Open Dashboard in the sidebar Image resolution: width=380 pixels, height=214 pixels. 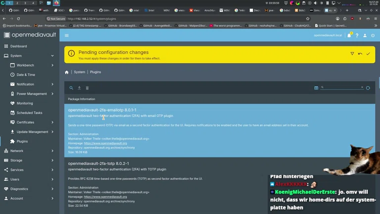point(18,46)
